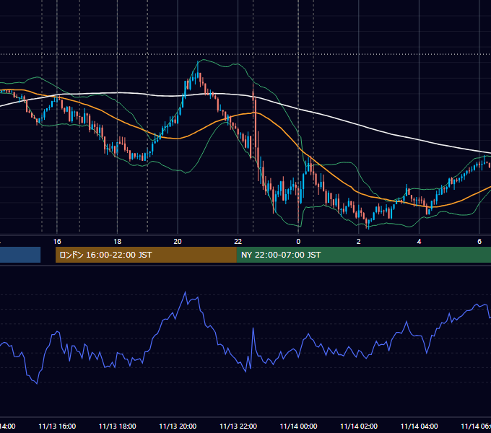Image resolution: width=491 pixels, height=433 pixels.
Task: Click the 20 hour label on chart axis
Action: 178,242
